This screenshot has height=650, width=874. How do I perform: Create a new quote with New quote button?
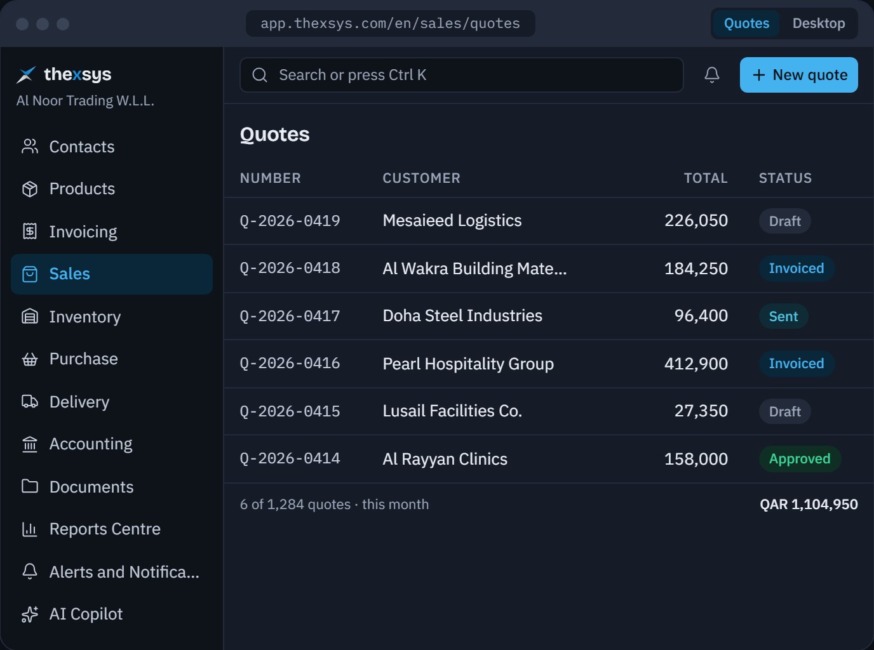tap(799, 75)
